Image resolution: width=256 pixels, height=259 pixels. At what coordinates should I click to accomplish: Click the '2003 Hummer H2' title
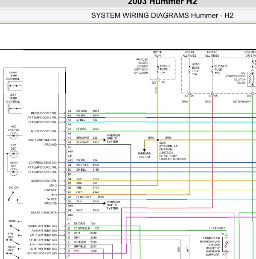tap(163, 2)
